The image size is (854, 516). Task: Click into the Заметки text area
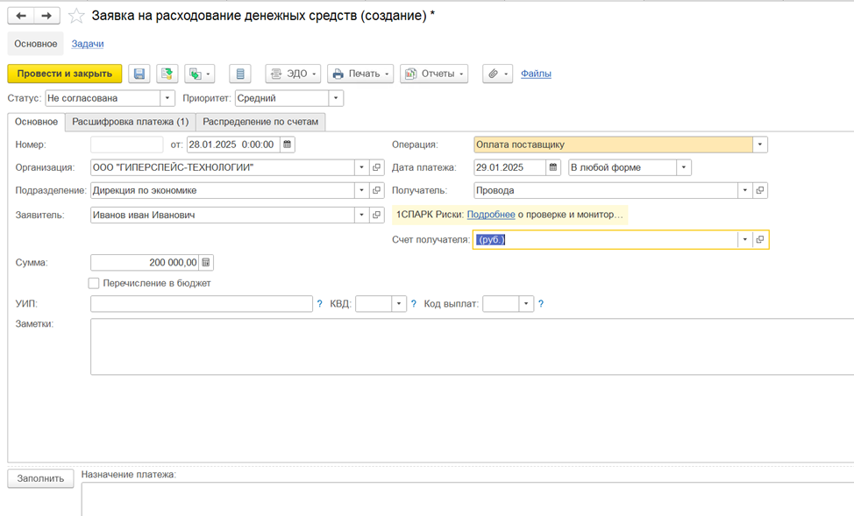click(473, 347)
